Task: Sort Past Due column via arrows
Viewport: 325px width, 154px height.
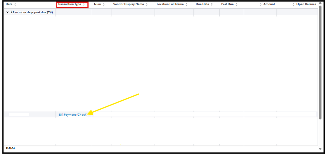Action: point(236,4)
